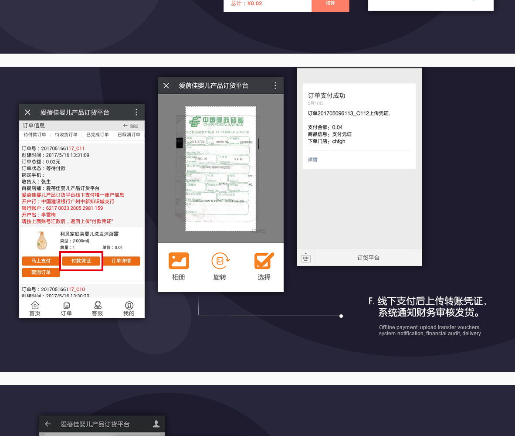Open three-dot menu on receipt upload screen
515x436 pixels.
click(x=275, y=86)
